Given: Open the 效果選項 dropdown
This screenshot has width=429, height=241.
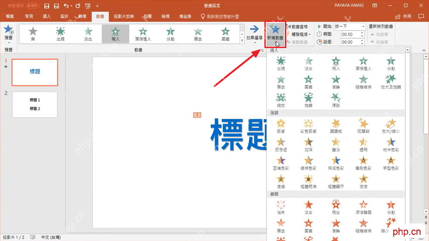Looking at the screenshot, I should click(x=254, y=34).
